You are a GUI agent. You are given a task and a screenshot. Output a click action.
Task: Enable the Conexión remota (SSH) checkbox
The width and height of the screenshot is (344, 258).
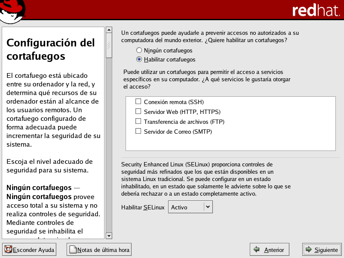click(x=138, y=102)
